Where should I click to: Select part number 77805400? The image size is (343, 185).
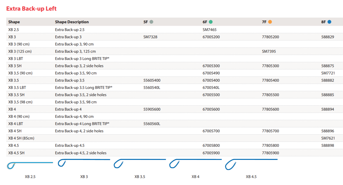(270, 80)
